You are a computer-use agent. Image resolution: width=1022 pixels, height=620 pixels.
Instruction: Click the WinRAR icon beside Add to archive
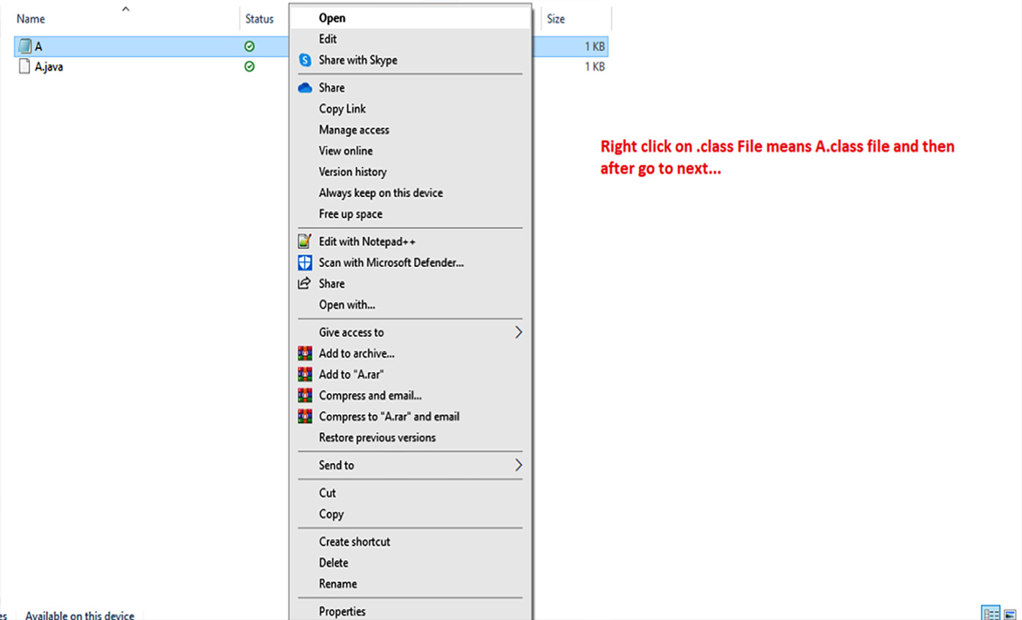[x=305, y=354]
